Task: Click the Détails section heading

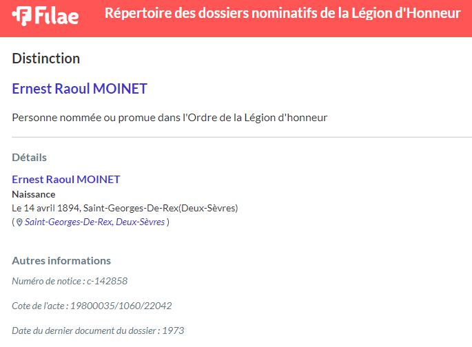Action: point(29,157)
